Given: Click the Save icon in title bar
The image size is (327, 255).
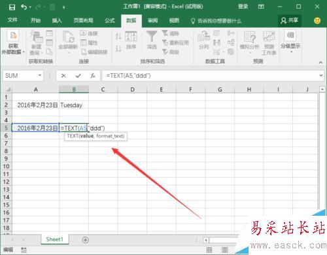Looking at the screenshot, I should pyautogui.click(x=12, y=7).
